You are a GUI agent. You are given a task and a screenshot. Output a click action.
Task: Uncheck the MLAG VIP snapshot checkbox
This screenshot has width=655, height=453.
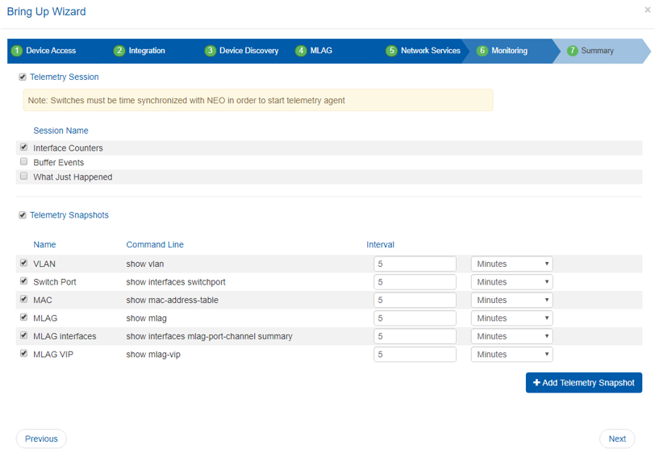pyautogui.click(x=23, y=354)
